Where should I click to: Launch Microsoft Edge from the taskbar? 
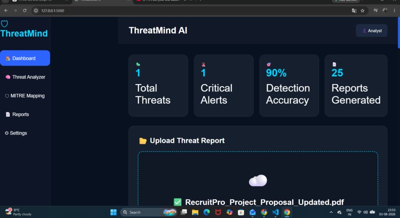click(x=206, y=212)
